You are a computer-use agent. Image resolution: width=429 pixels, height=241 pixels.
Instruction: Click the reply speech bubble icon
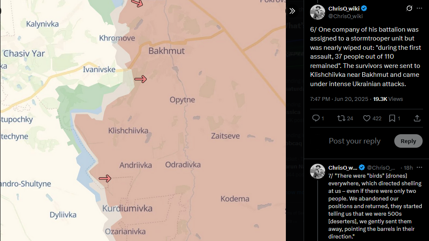click(316, 118)
